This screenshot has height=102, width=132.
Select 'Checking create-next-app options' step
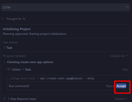coord(30,62)
